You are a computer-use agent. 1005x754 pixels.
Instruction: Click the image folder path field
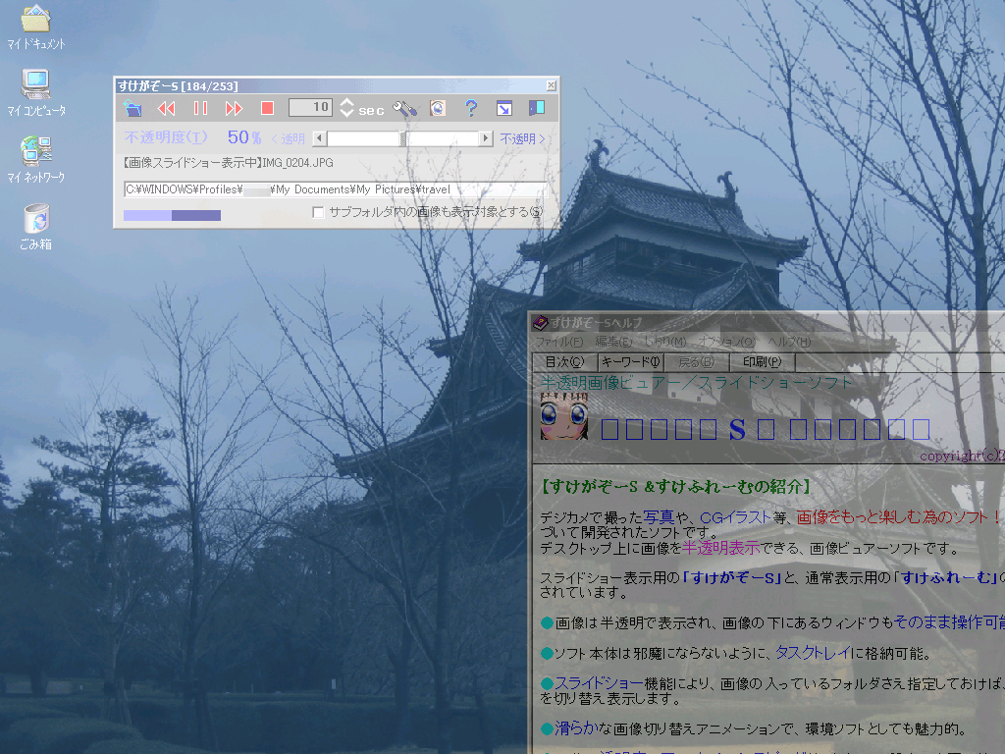tap(334, 189)
